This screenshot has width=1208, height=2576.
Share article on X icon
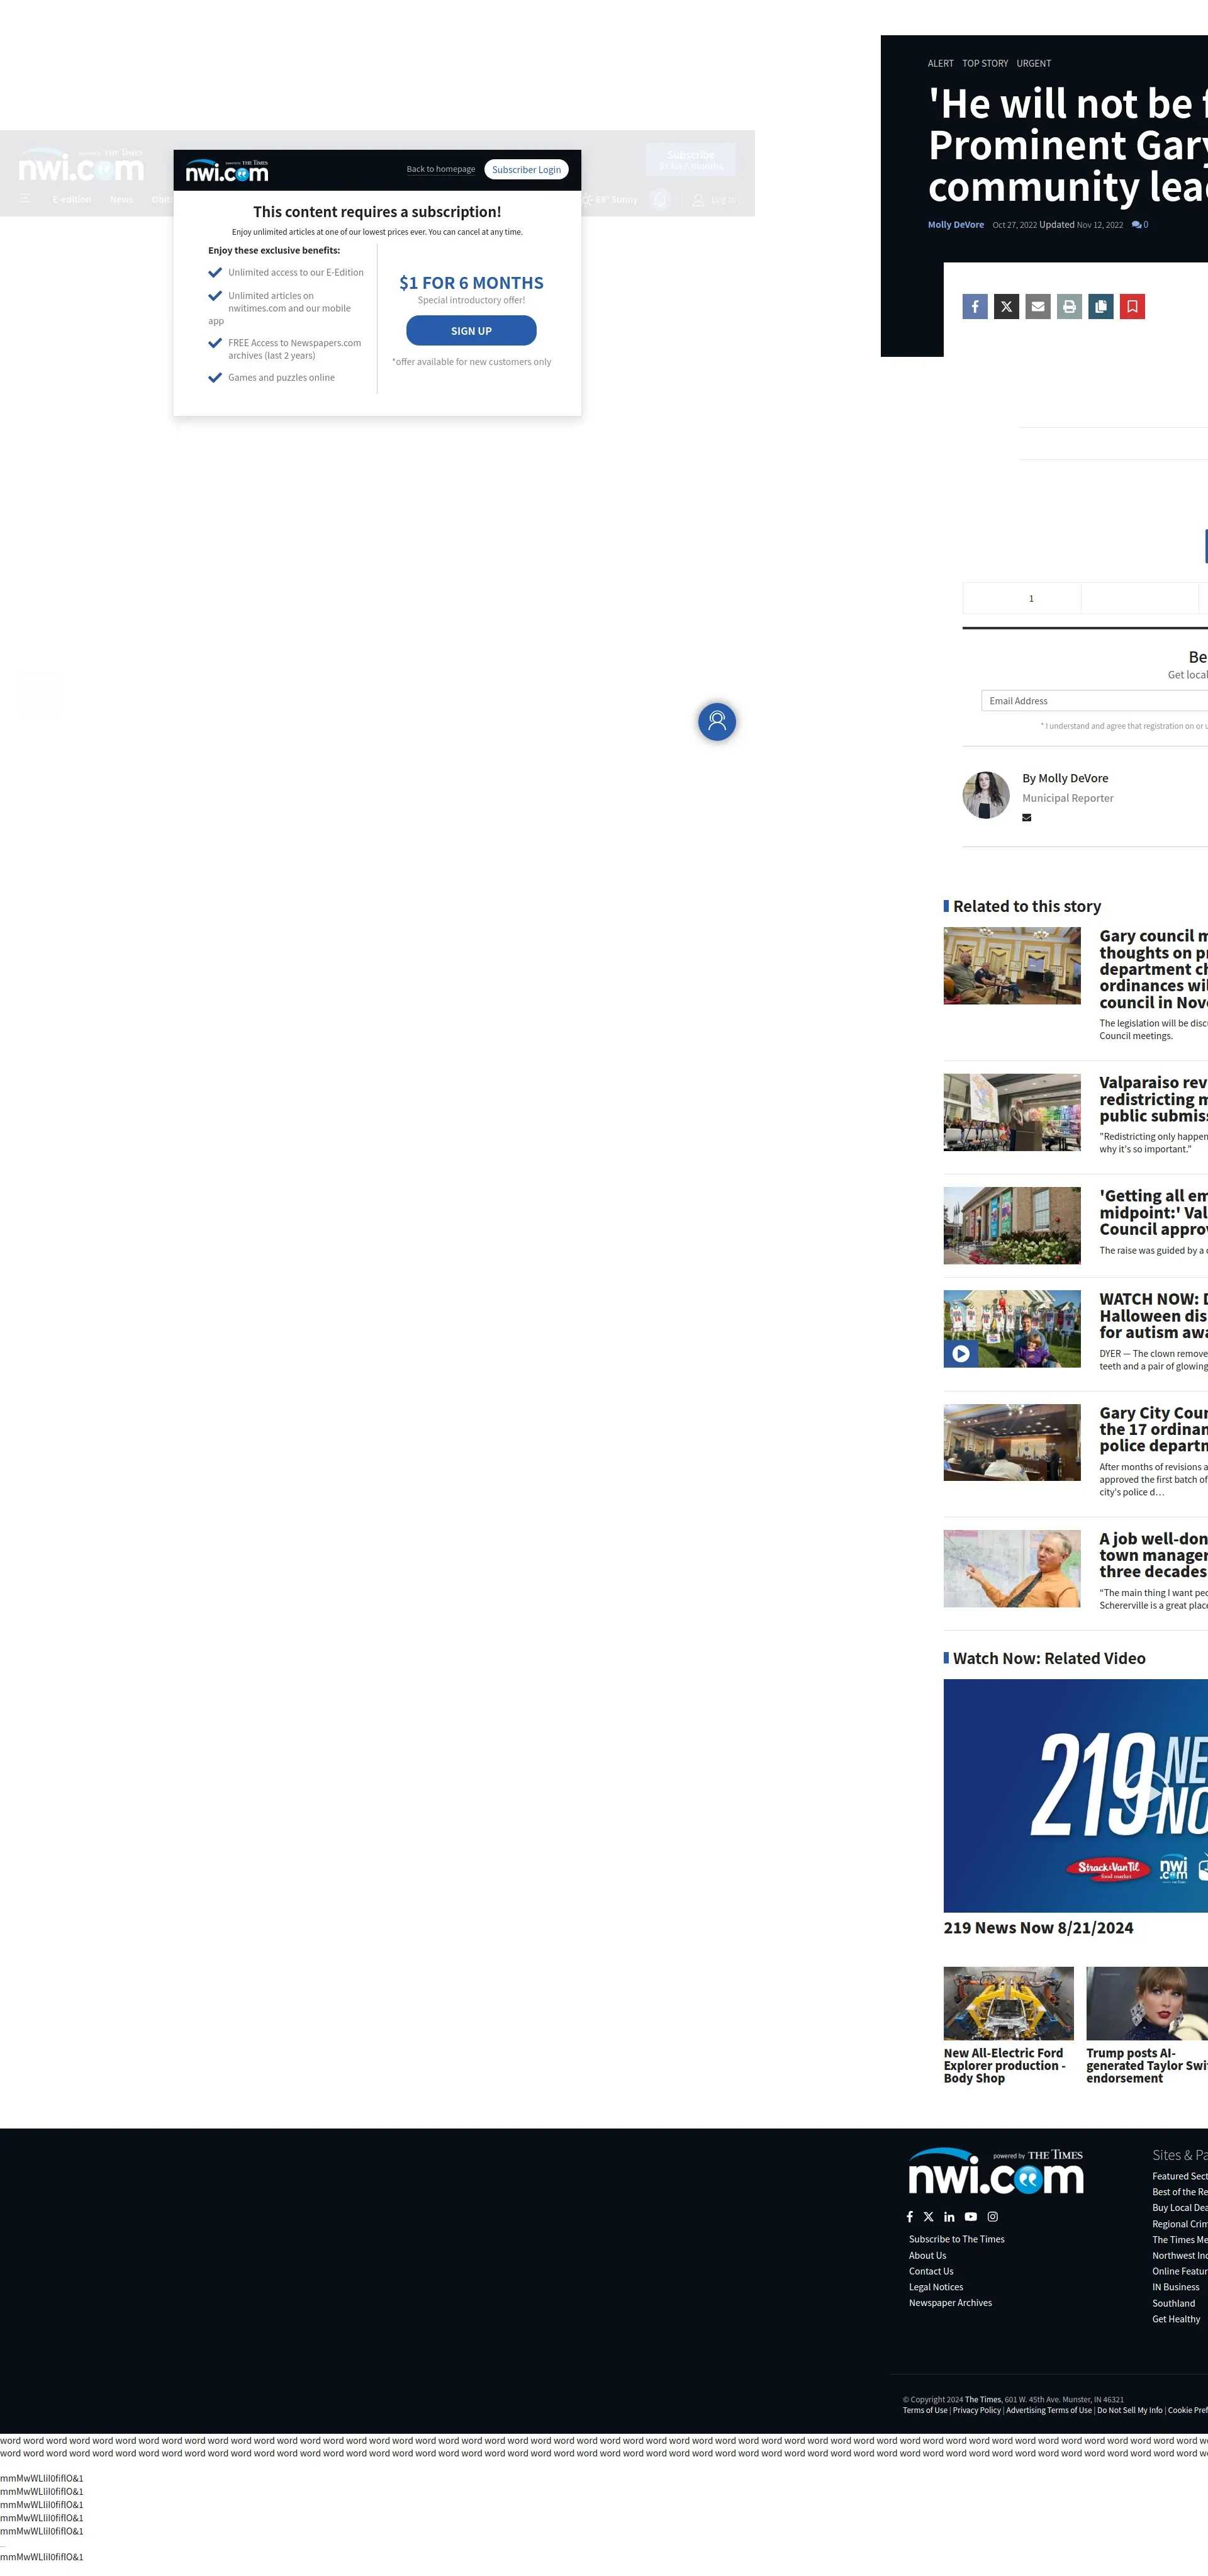1006,307
